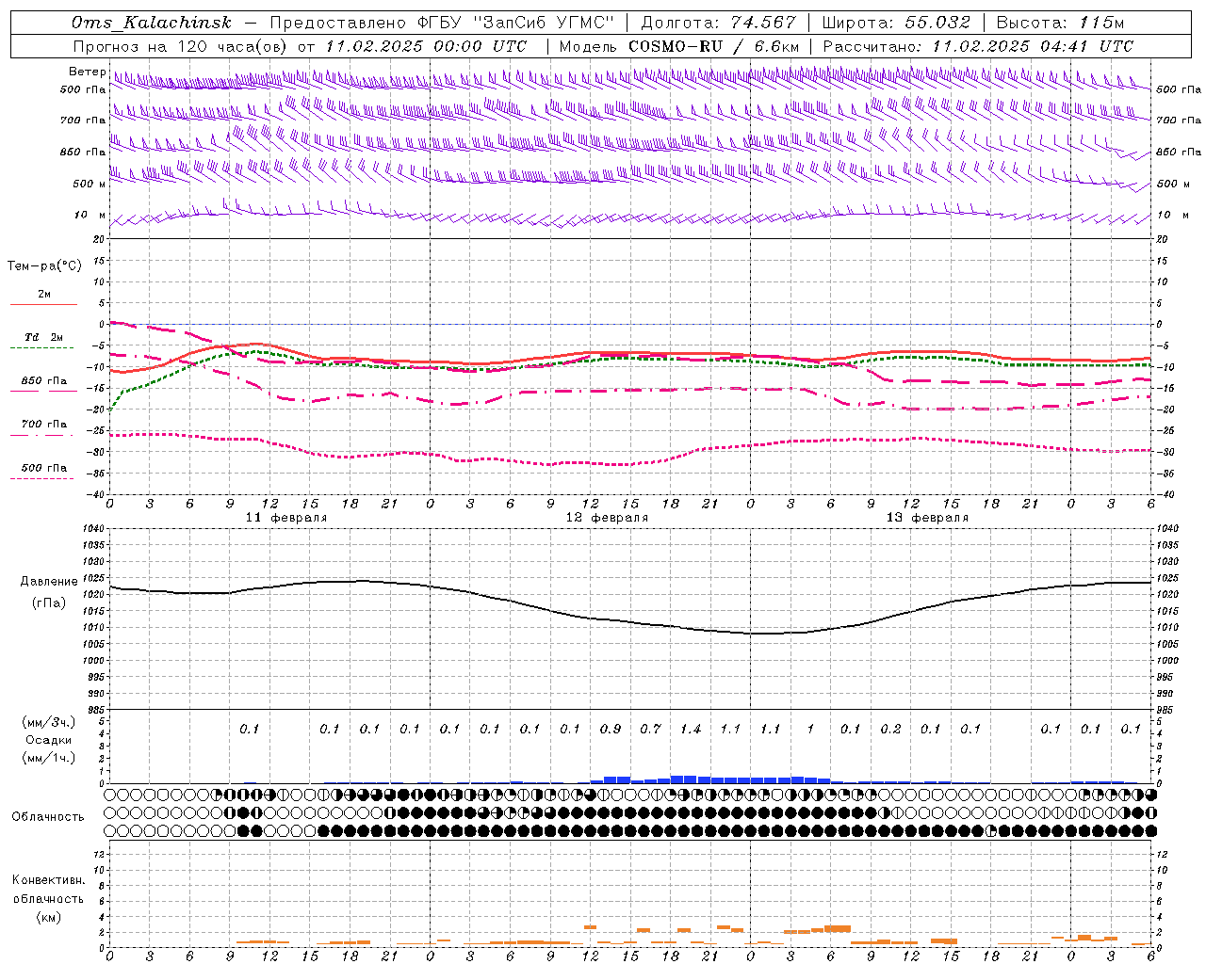Click "Прогноз на 120 часа(ов)" text
Screen dimensions: 1206x964
click(181, 46)
